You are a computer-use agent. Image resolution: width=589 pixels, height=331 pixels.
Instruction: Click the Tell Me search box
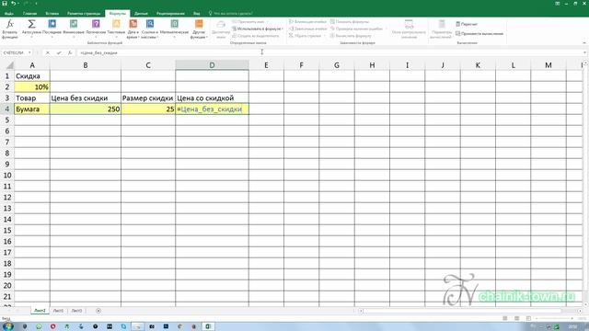pyautogui.click(x=231, y=14)
